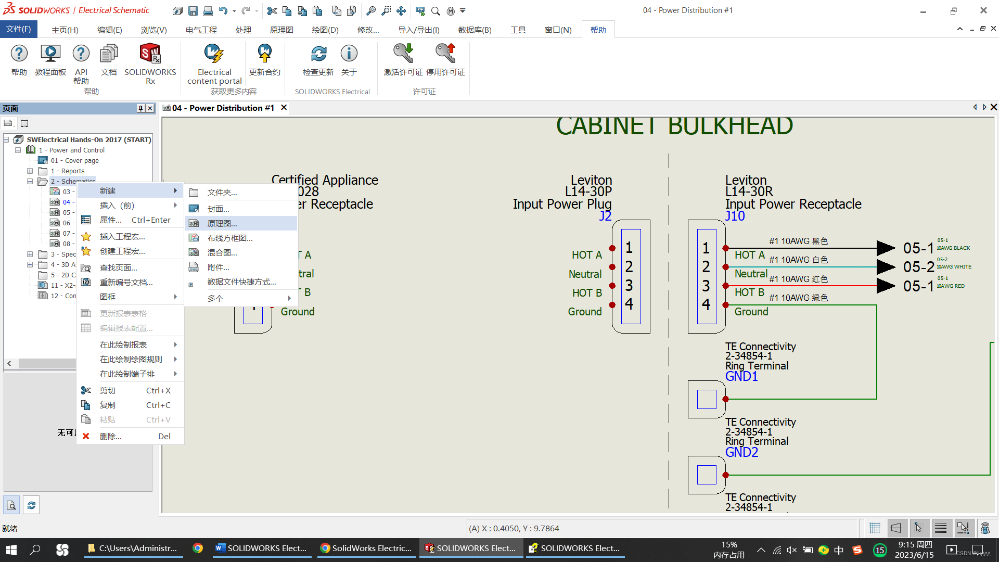Screen dimensions: 999x562
Task: Toggle the Page panel pin button
Action: (140, 108)
